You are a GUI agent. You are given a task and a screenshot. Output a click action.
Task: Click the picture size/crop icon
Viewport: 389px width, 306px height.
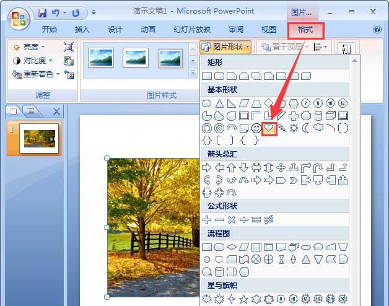[346, 48]
